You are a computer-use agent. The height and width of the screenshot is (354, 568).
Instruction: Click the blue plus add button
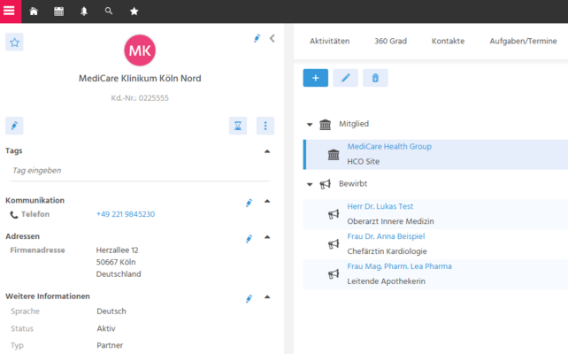coord(315,78)
